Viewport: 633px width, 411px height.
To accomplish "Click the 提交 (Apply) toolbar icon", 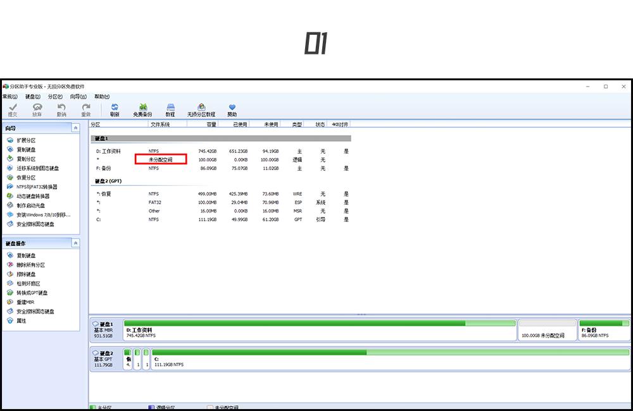I will pyautogui.click(x=13, y=110).
